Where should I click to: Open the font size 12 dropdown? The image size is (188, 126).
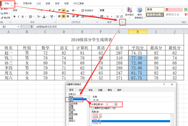pos(46,10)
